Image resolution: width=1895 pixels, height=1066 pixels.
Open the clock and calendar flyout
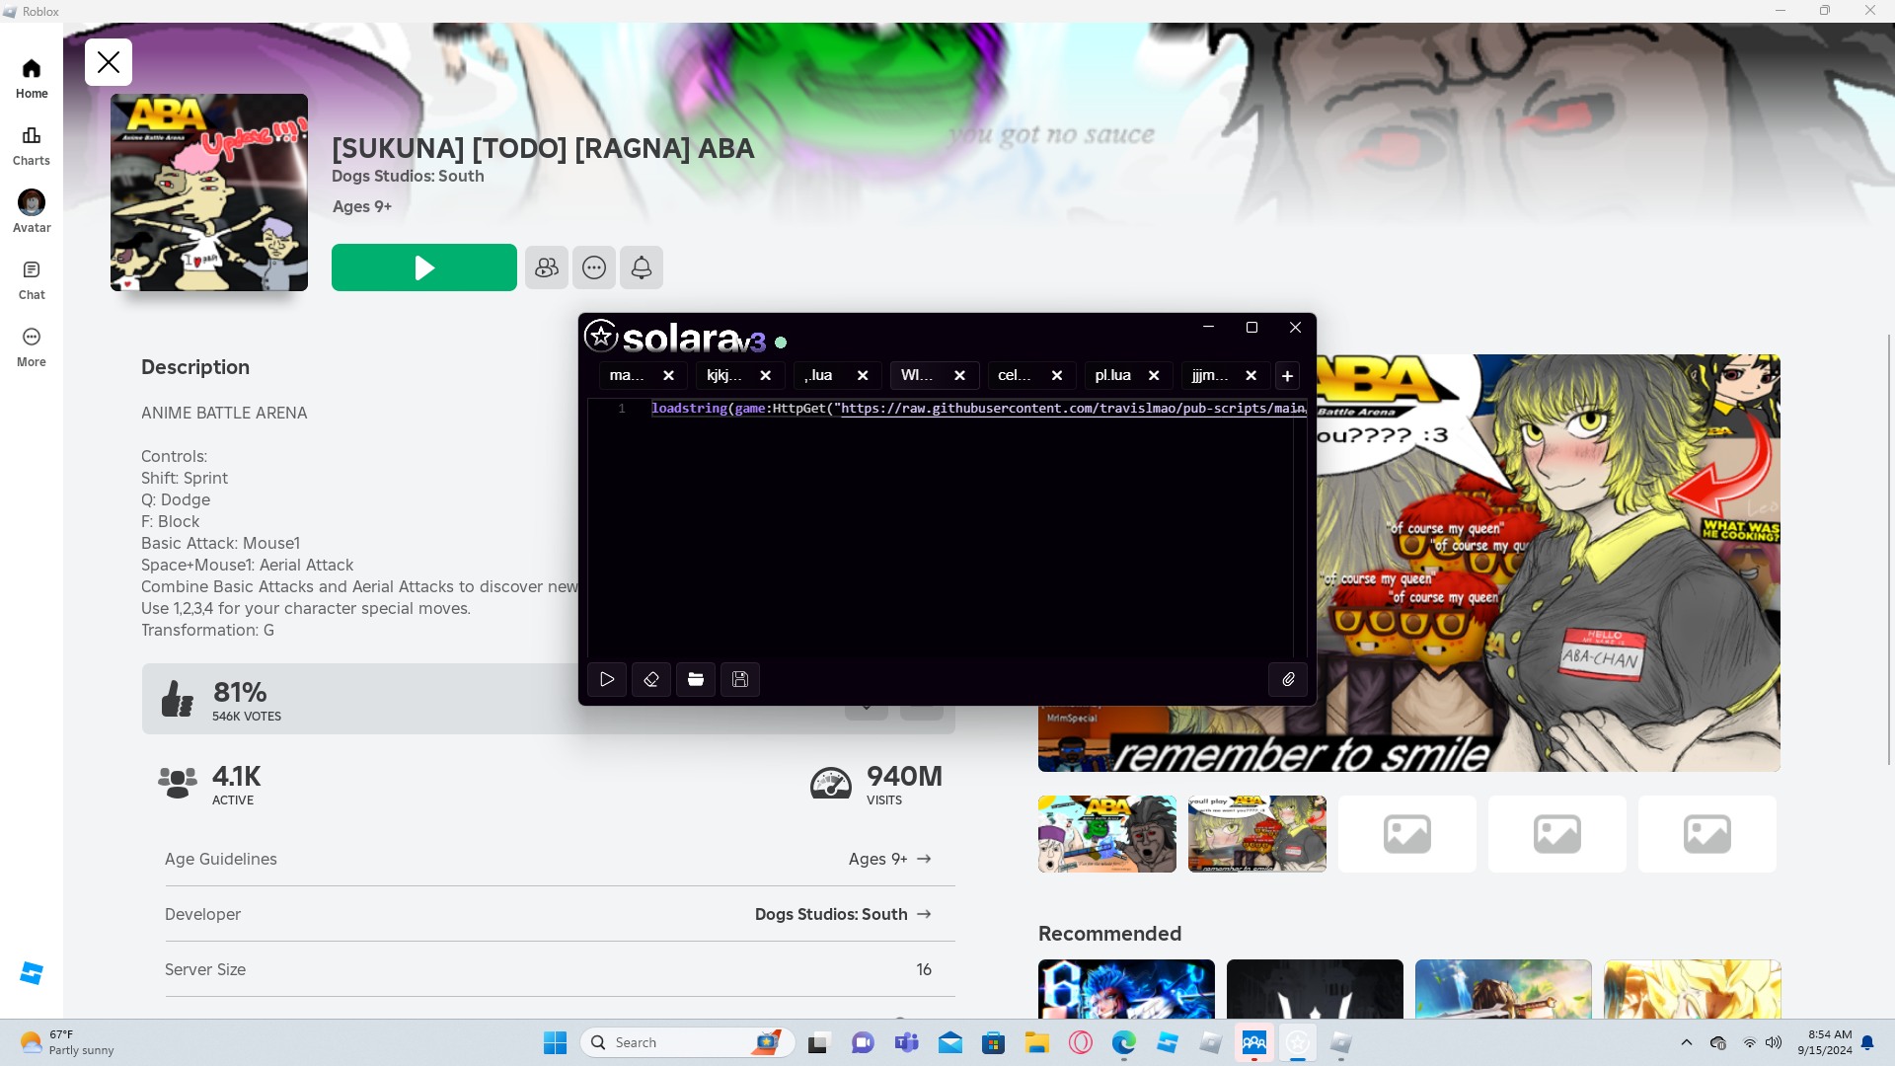[1825, 1042]
